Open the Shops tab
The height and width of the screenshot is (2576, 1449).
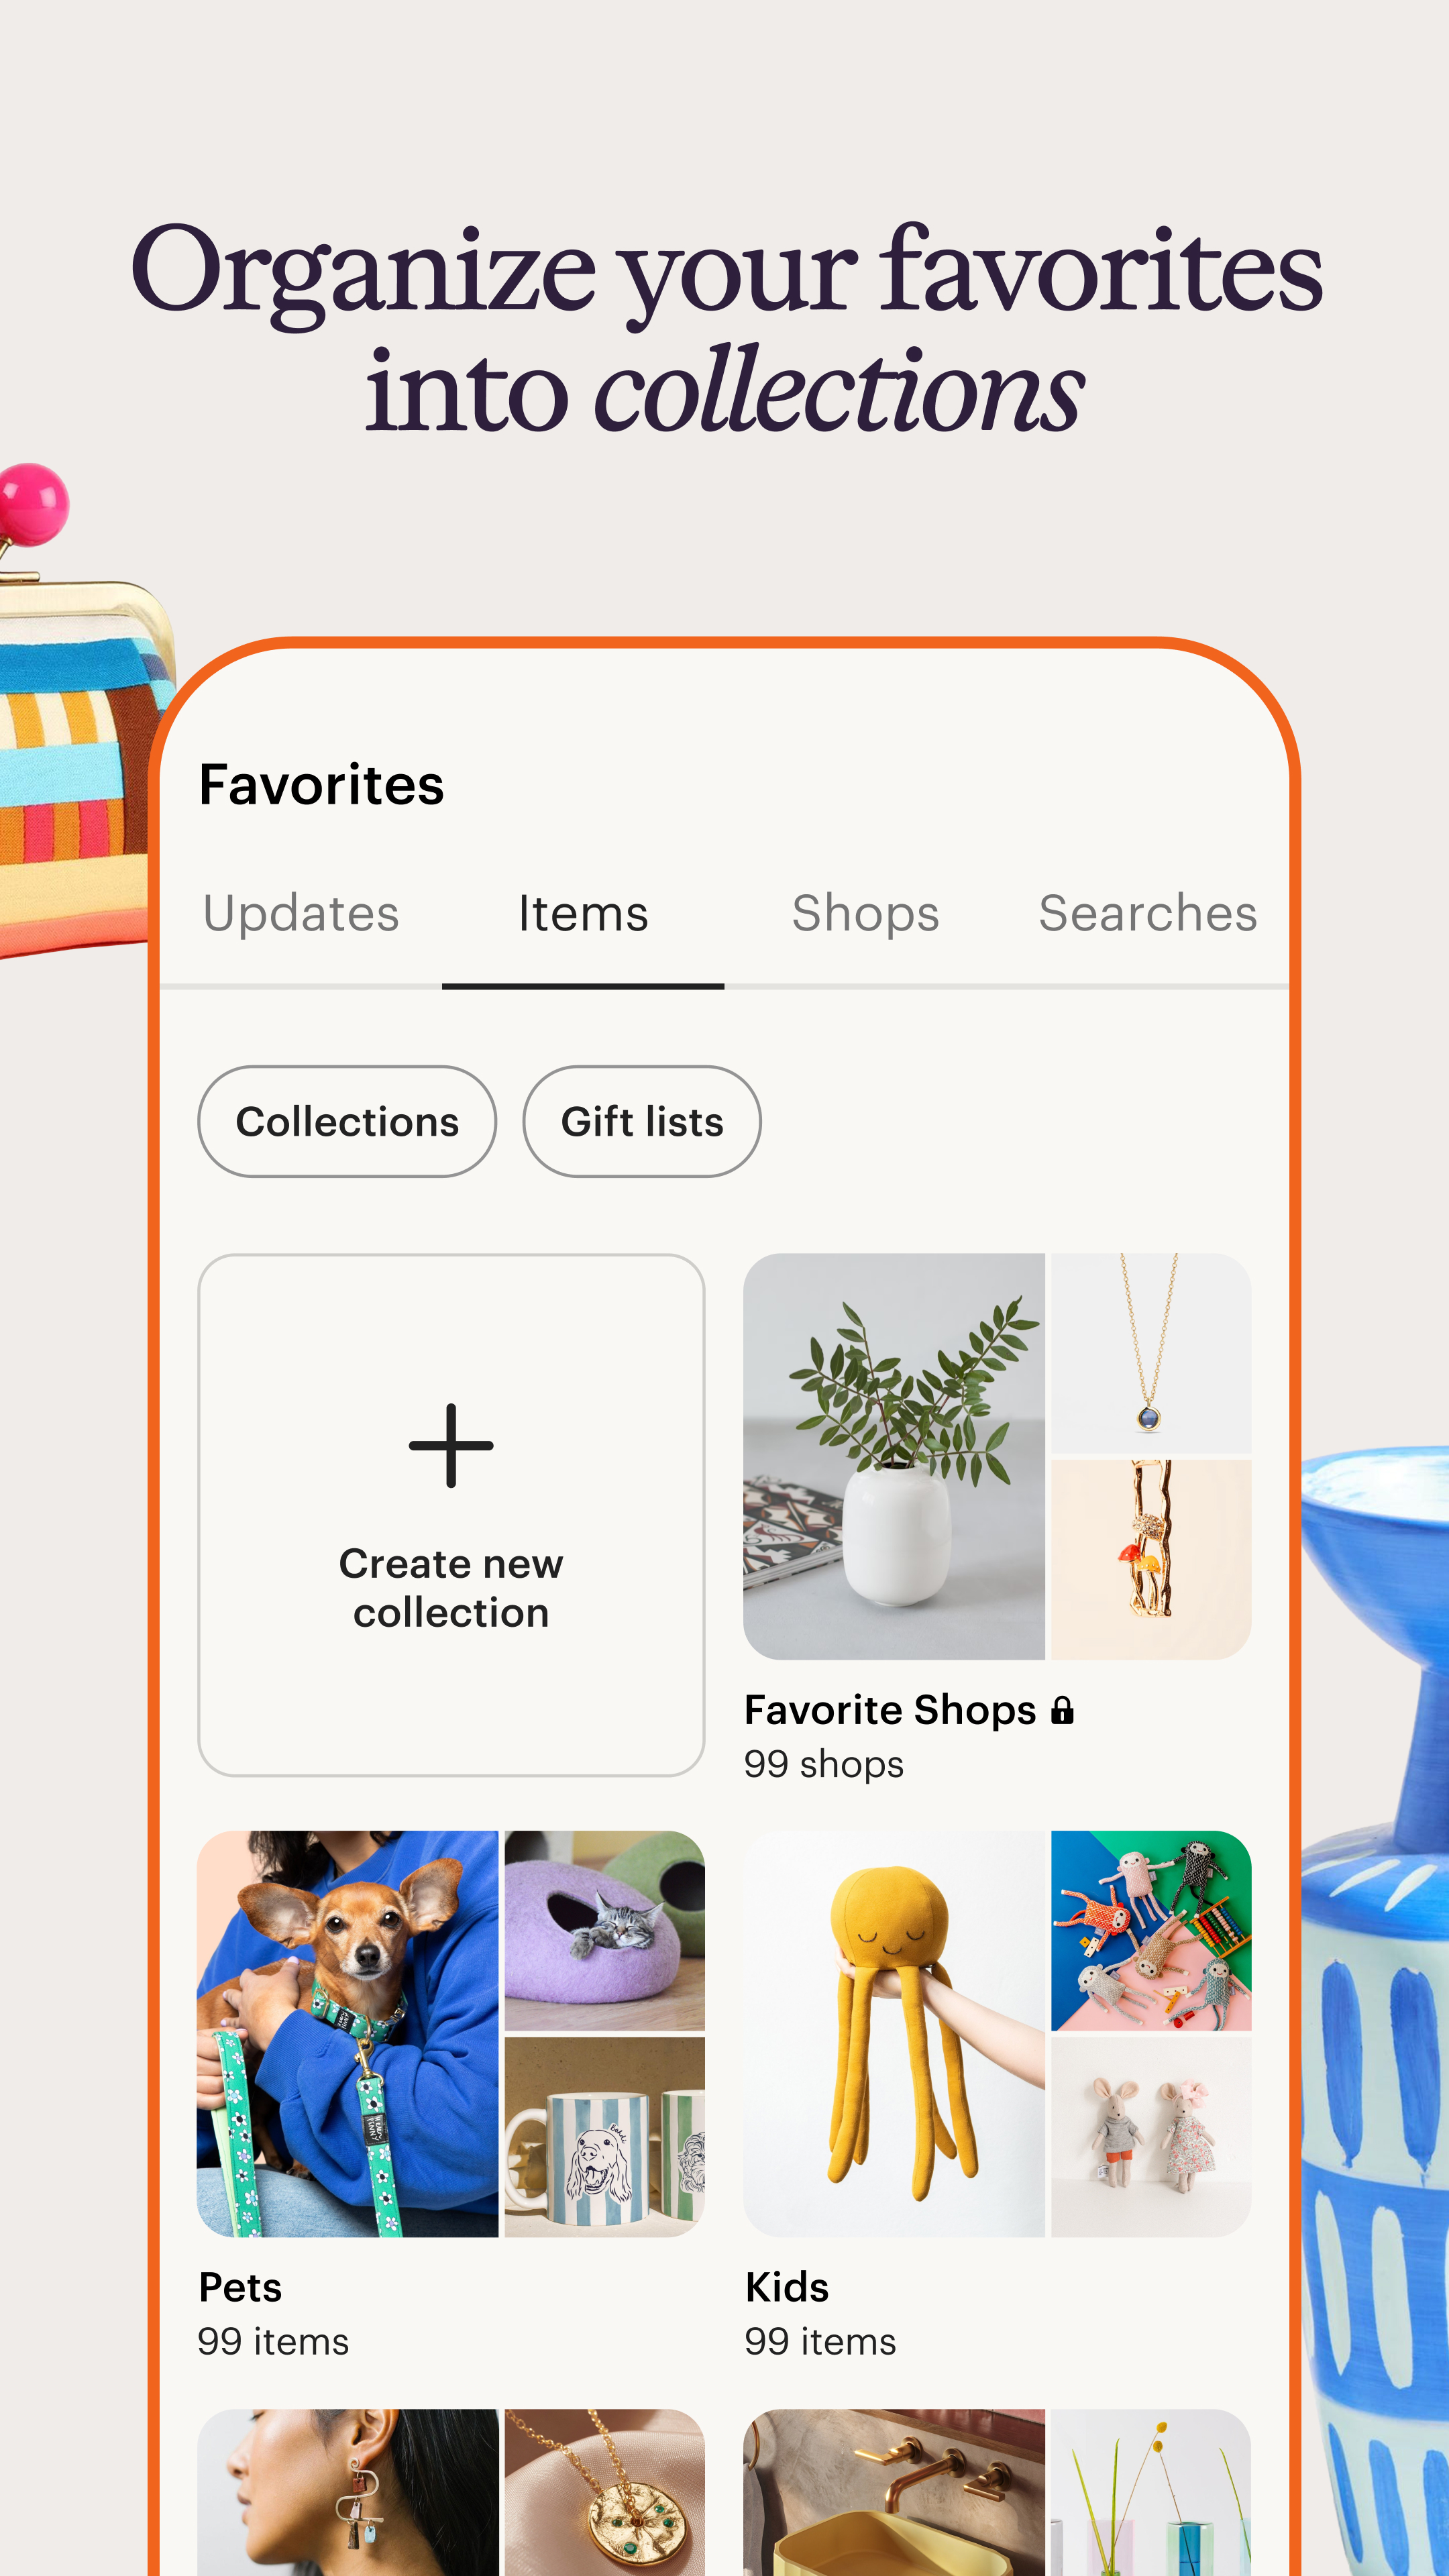click(865, 913)
